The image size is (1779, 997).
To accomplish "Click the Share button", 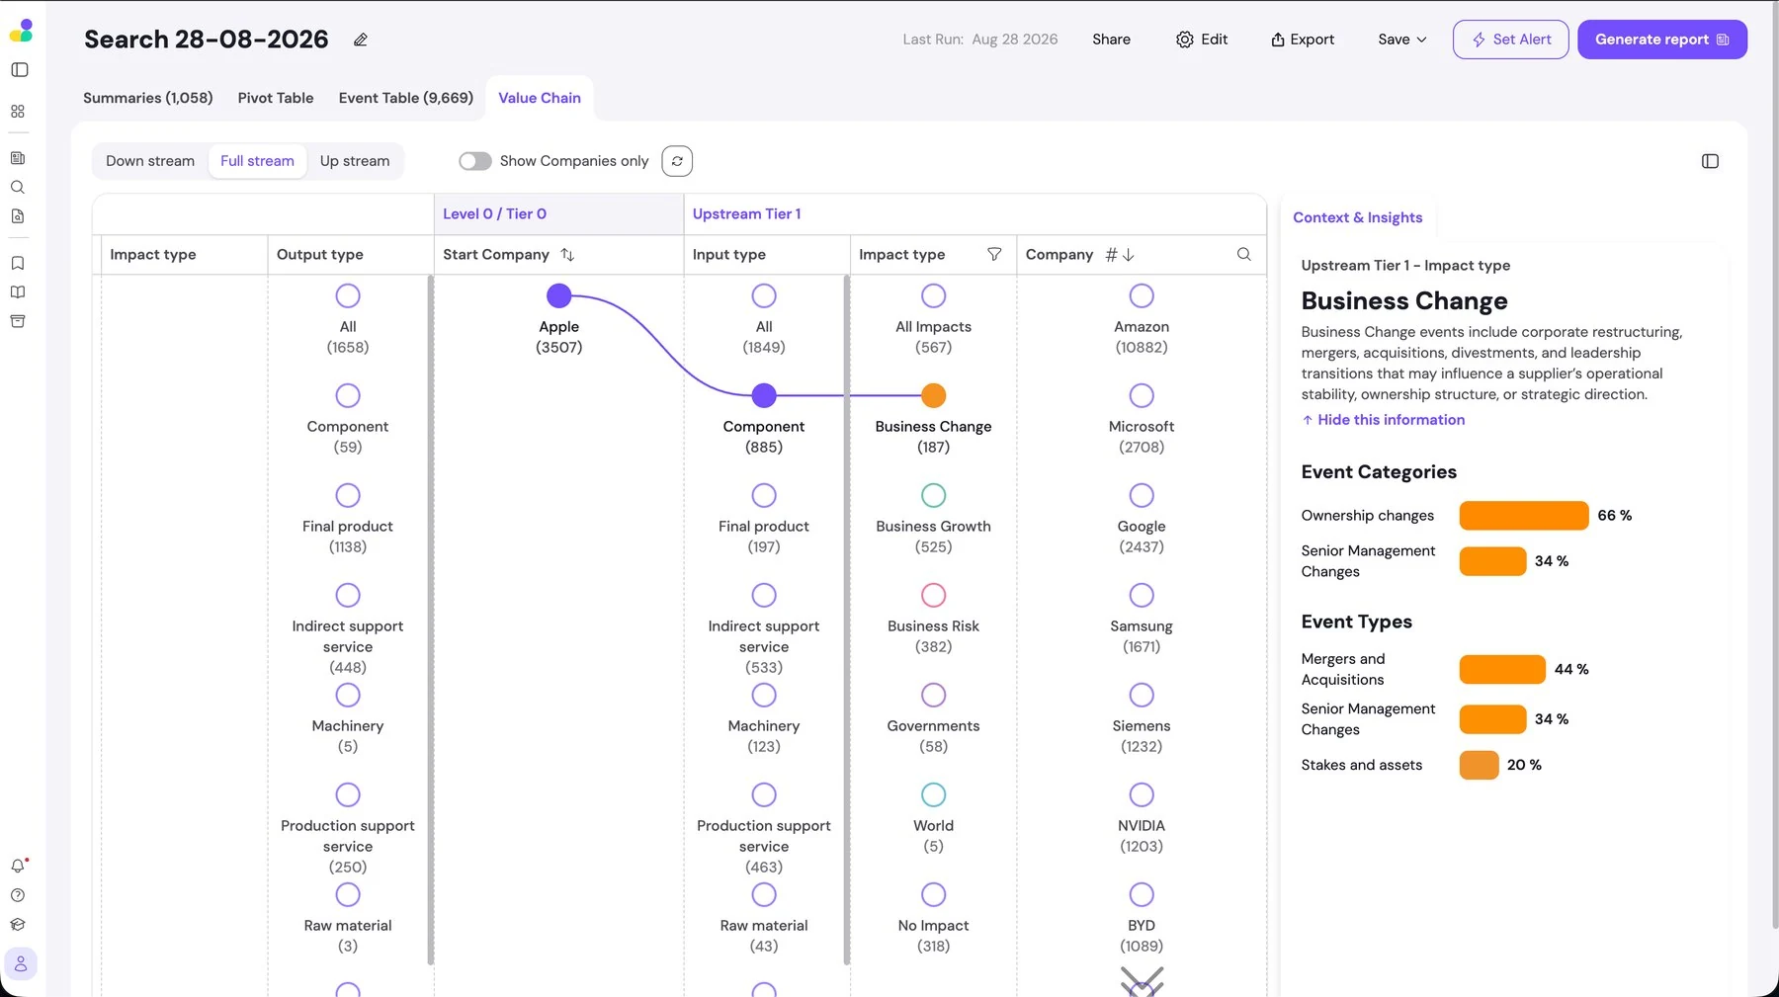I will click(1111, 40).
